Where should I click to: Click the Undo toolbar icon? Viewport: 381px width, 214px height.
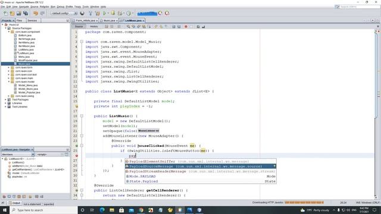coord(36,13)
